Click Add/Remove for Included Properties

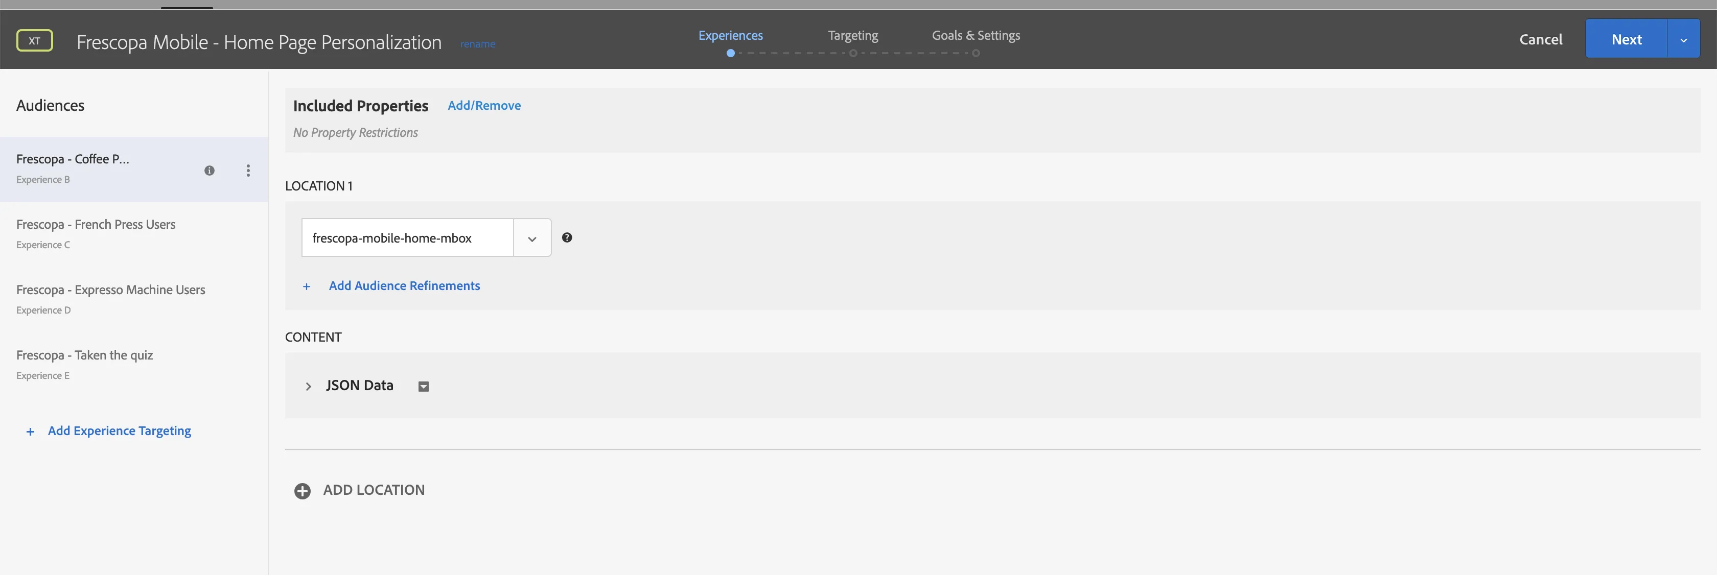(484, 105)
